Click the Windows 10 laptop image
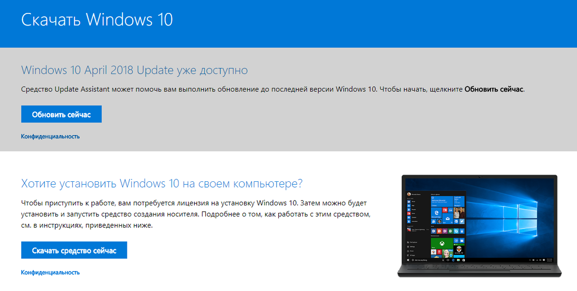 coord(479,226)
